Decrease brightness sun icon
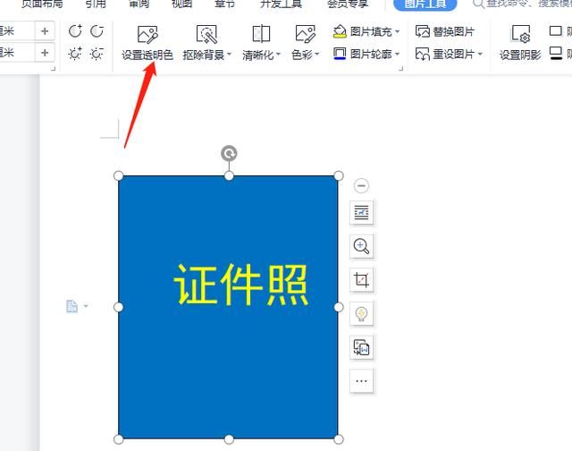 click(97, 54)
